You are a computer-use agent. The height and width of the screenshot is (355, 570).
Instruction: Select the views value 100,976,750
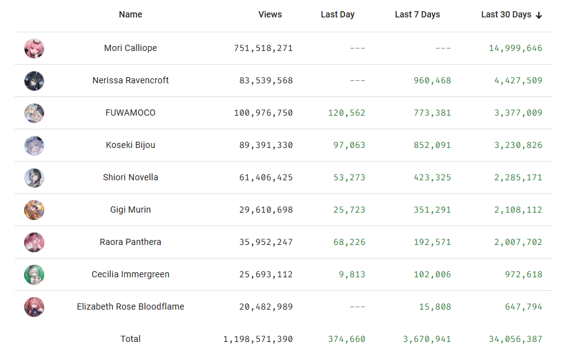click(x=263, y=113)
